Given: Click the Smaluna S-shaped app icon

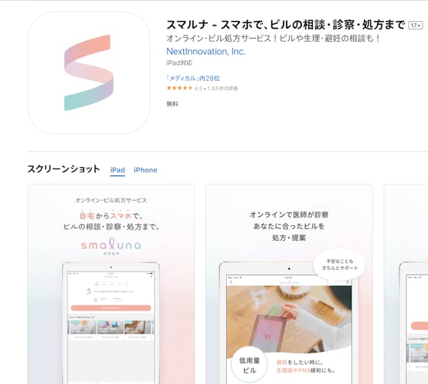Looking at the screenshot, I should tap(89, 73).
